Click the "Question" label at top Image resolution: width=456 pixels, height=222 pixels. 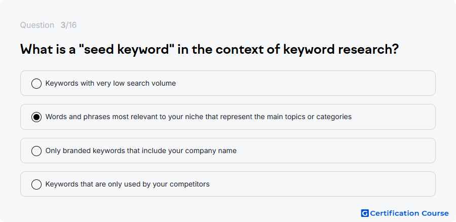(37, 25)
